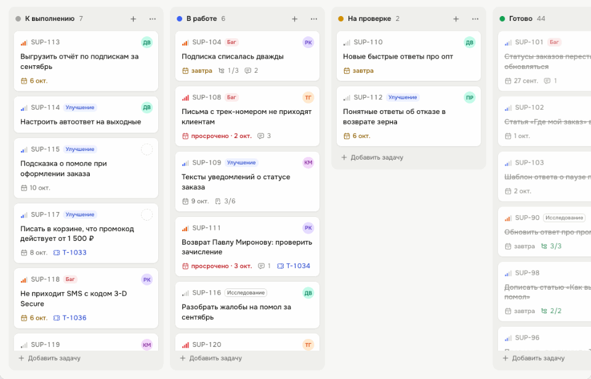This screenshot has height=379, width=591.
Task: Open the comments icon on SUP-104
Action: click(x=247, y=71)
